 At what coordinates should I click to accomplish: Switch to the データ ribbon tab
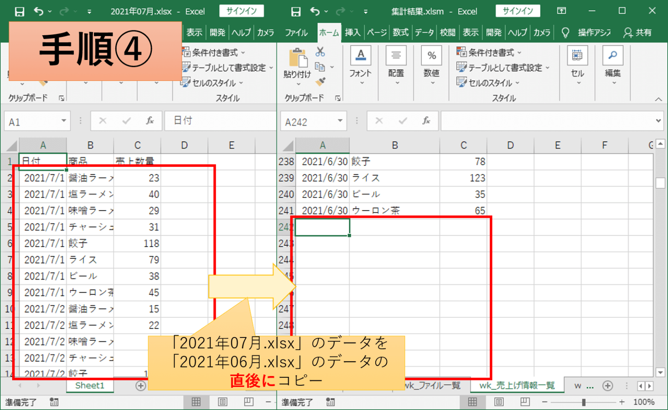(424, 32)
